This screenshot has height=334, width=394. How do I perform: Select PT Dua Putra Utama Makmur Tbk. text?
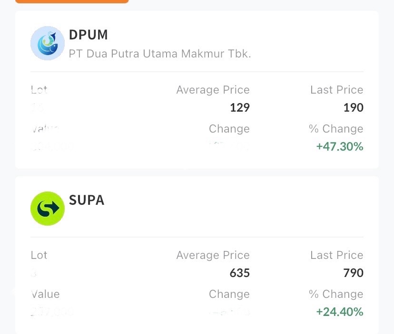(160, 54)
